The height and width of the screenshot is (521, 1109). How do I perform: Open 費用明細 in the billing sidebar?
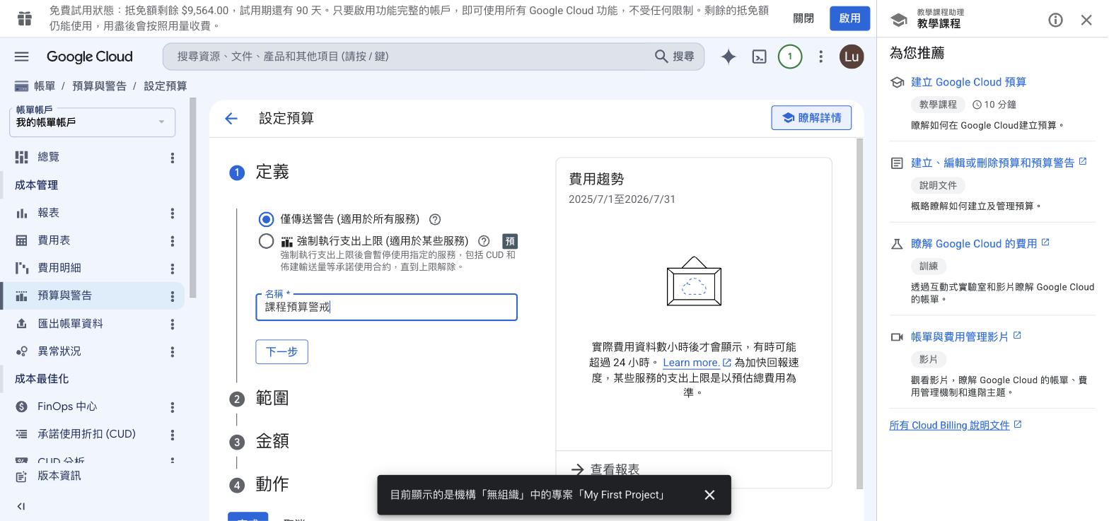click(x=59, y=268)
